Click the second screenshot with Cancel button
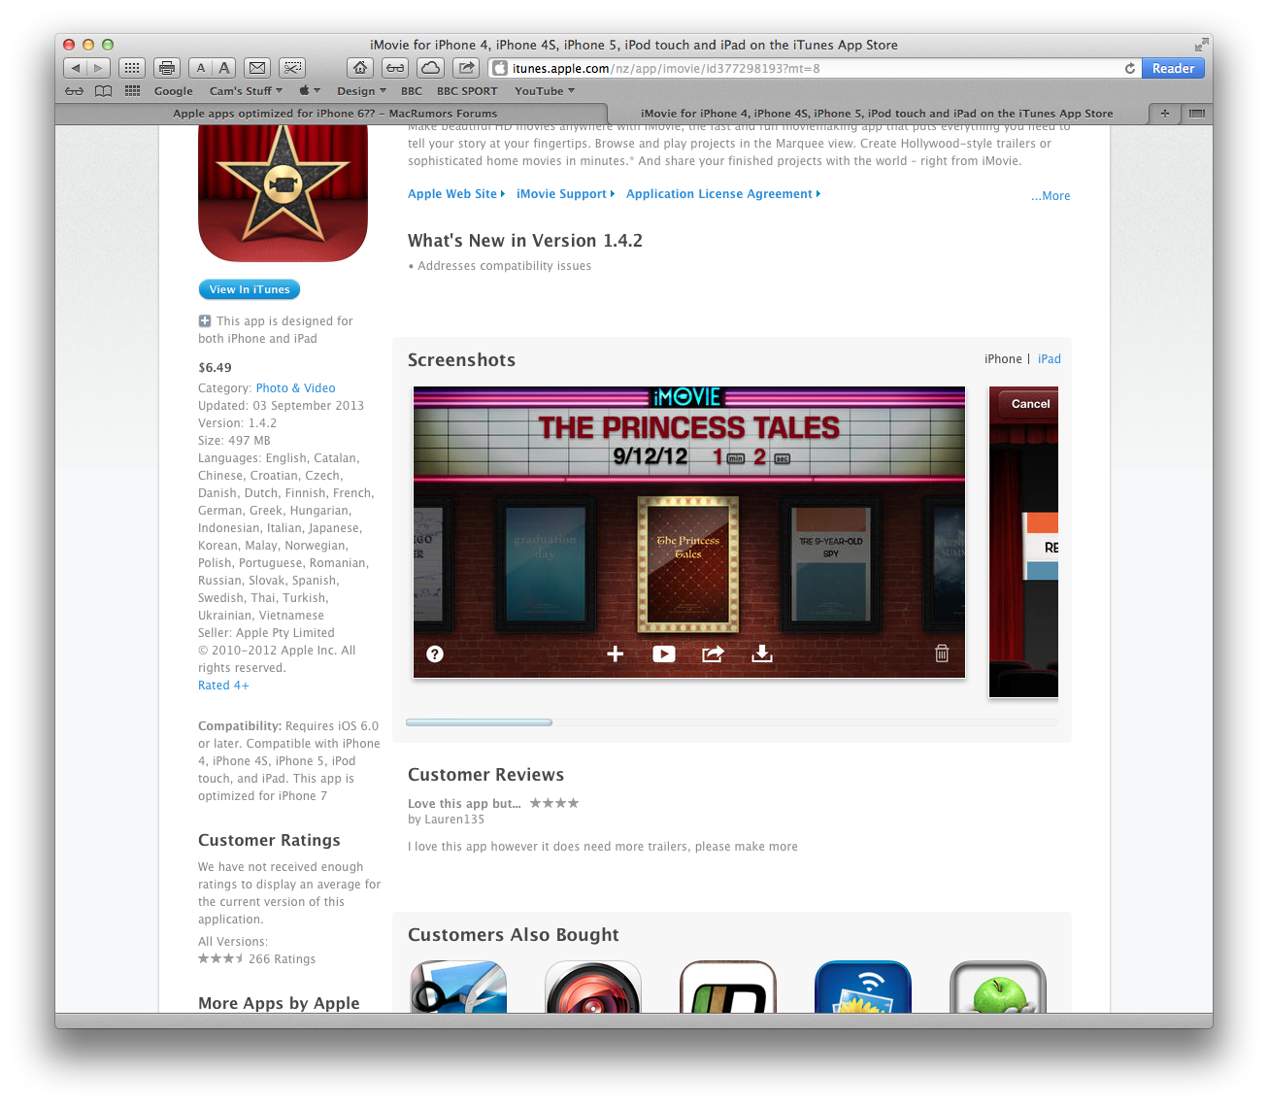Image resolution: width=1268 pixels, height=1105 pixels. 1023,542
